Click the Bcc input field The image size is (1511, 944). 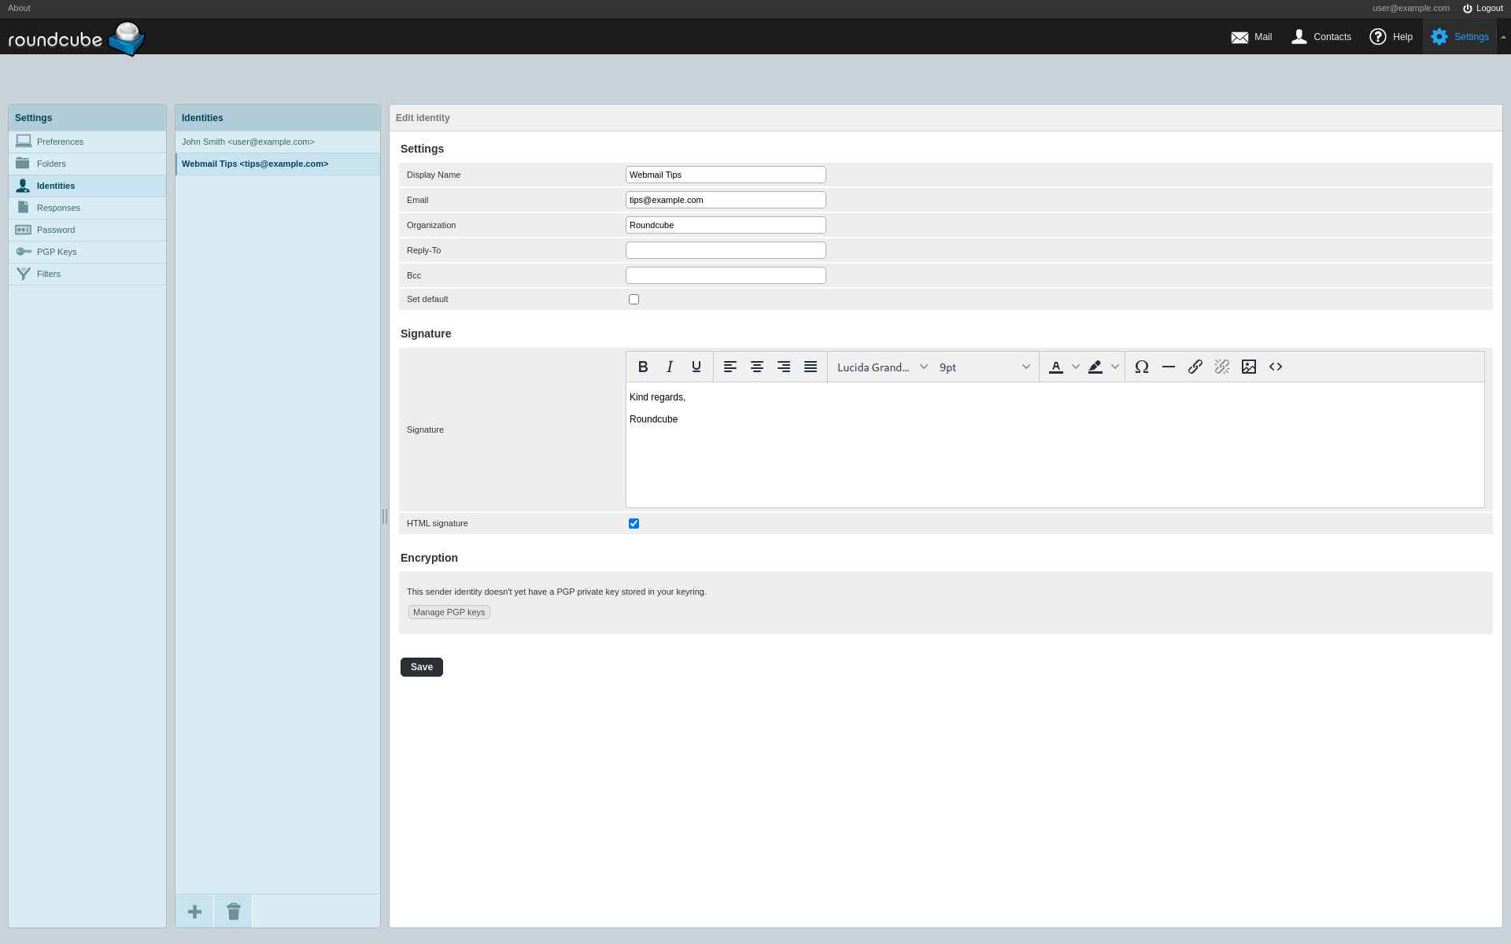click(726, 275)
